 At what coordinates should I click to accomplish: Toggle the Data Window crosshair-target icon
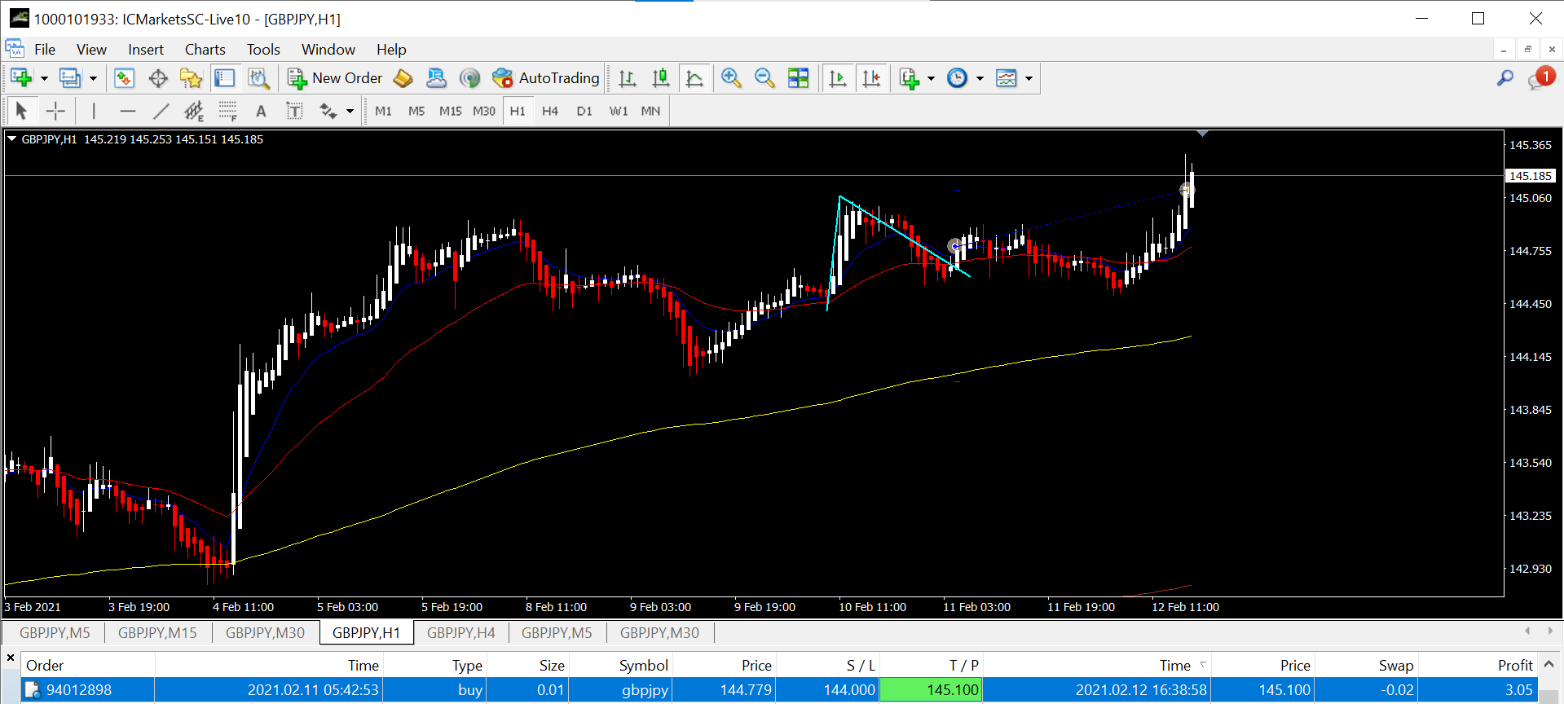(158, 78)
